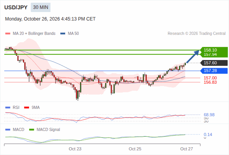
Task: Click the MACD Signal legend label
Action: coord(49,130)
